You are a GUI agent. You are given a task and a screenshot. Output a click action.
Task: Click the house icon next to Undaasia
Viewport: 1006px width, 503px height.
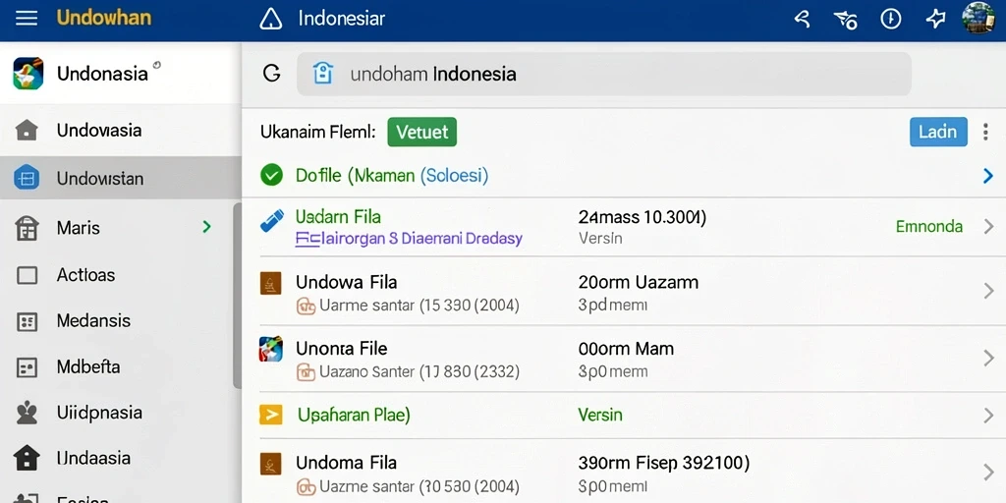click(27, 458)
